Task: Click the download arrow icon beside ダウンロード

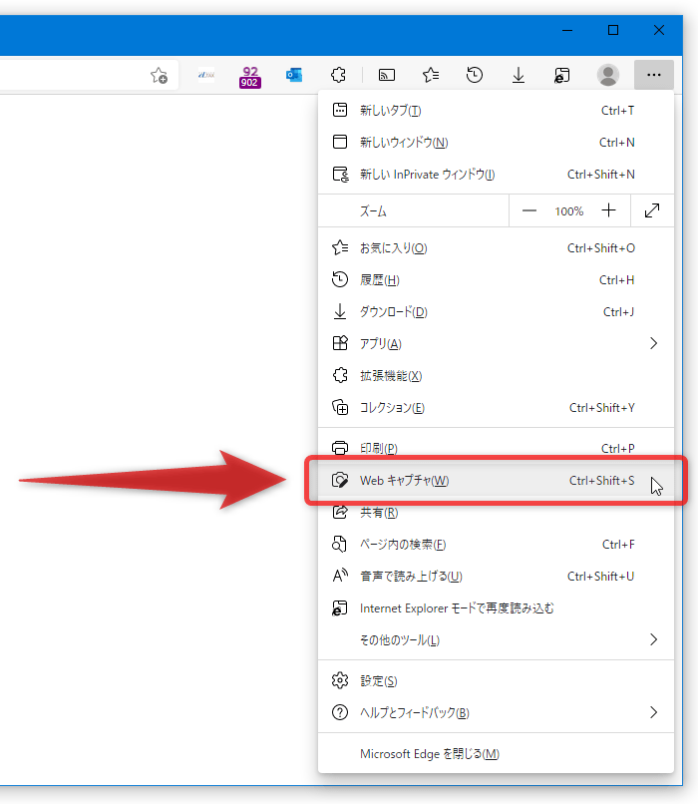Action: tap(340, 312)
